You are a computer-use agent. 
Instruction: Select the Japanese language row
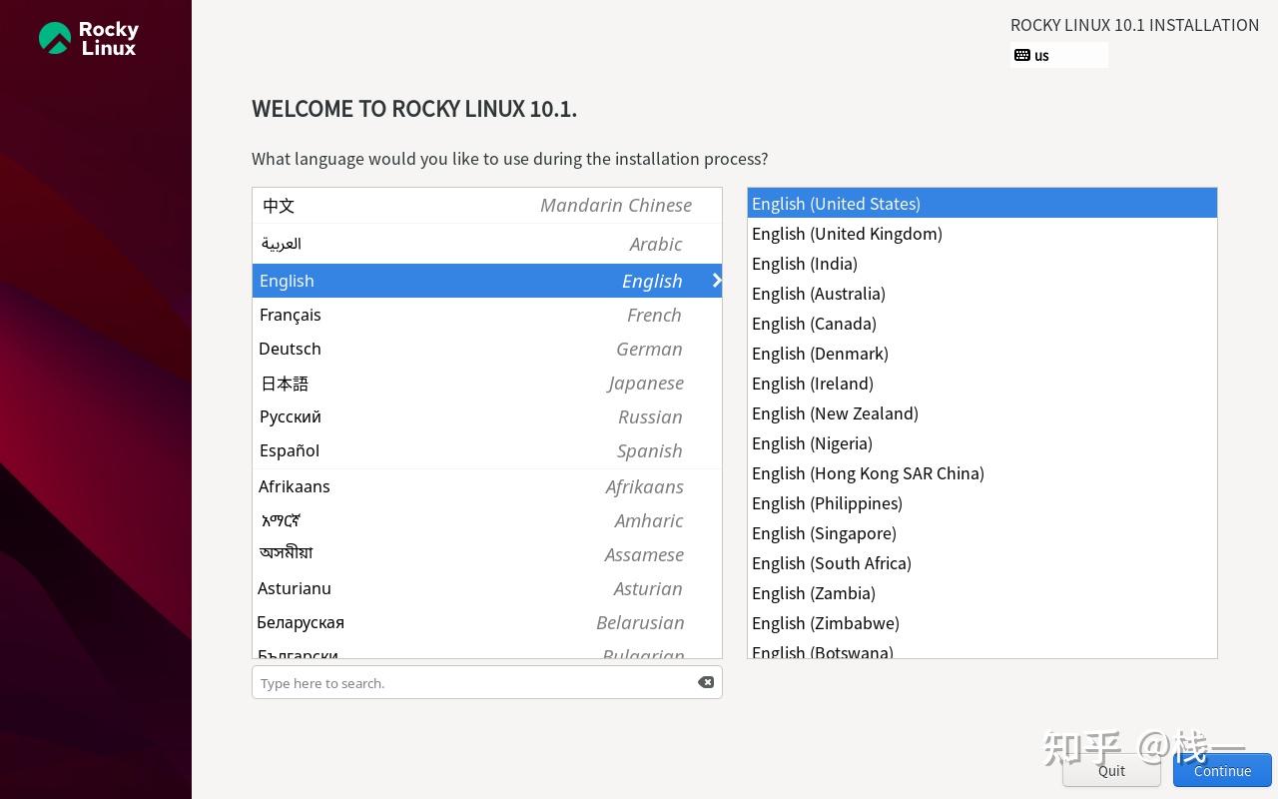(487, 383)
